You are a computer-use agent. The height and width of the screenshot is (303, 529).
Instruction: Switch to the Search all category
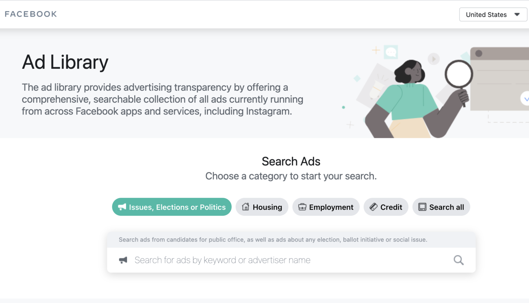(441, 207)
